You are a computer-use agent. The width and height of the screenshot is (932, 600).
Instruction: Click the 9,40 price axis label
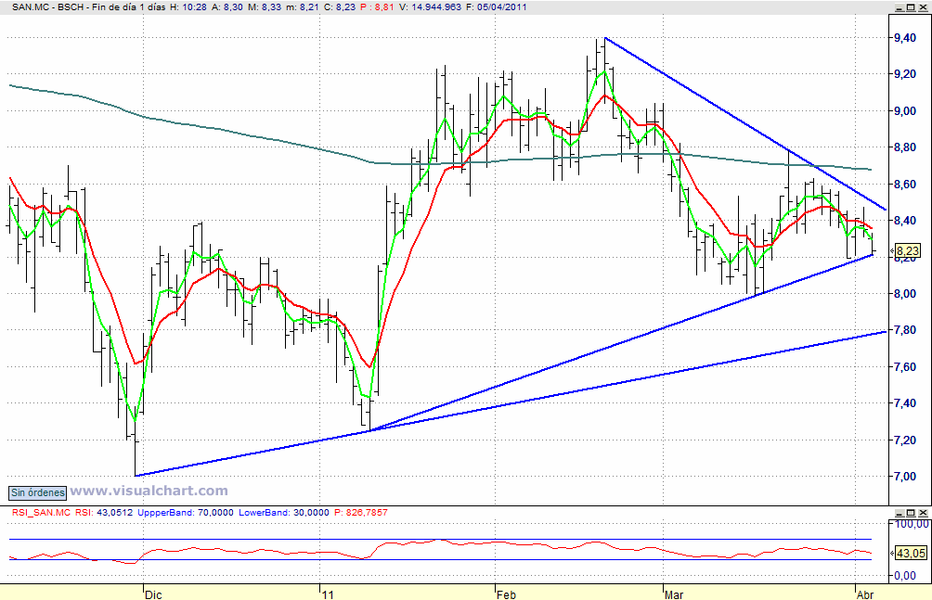pyautogui.click(x=905, y=38)
